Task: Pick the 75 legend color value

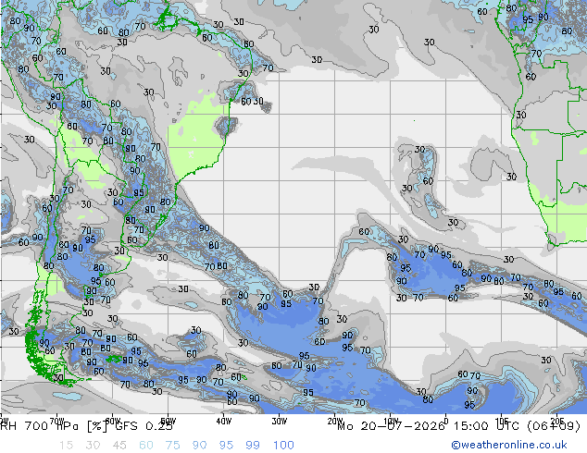Action: click(172, 446)
